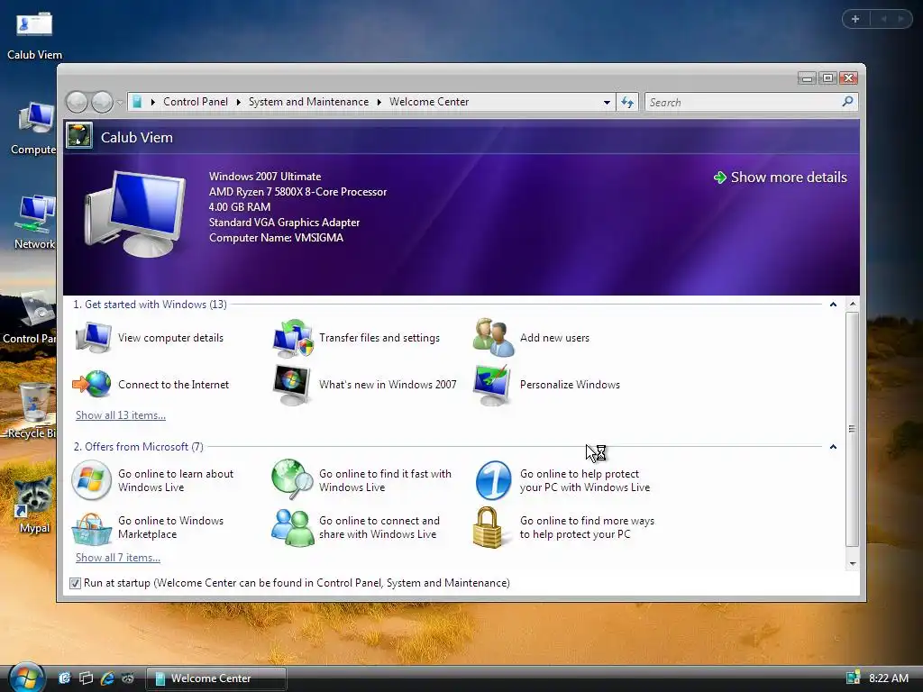
Task: Click the search magnifier icon
Action: pos(847,102)
